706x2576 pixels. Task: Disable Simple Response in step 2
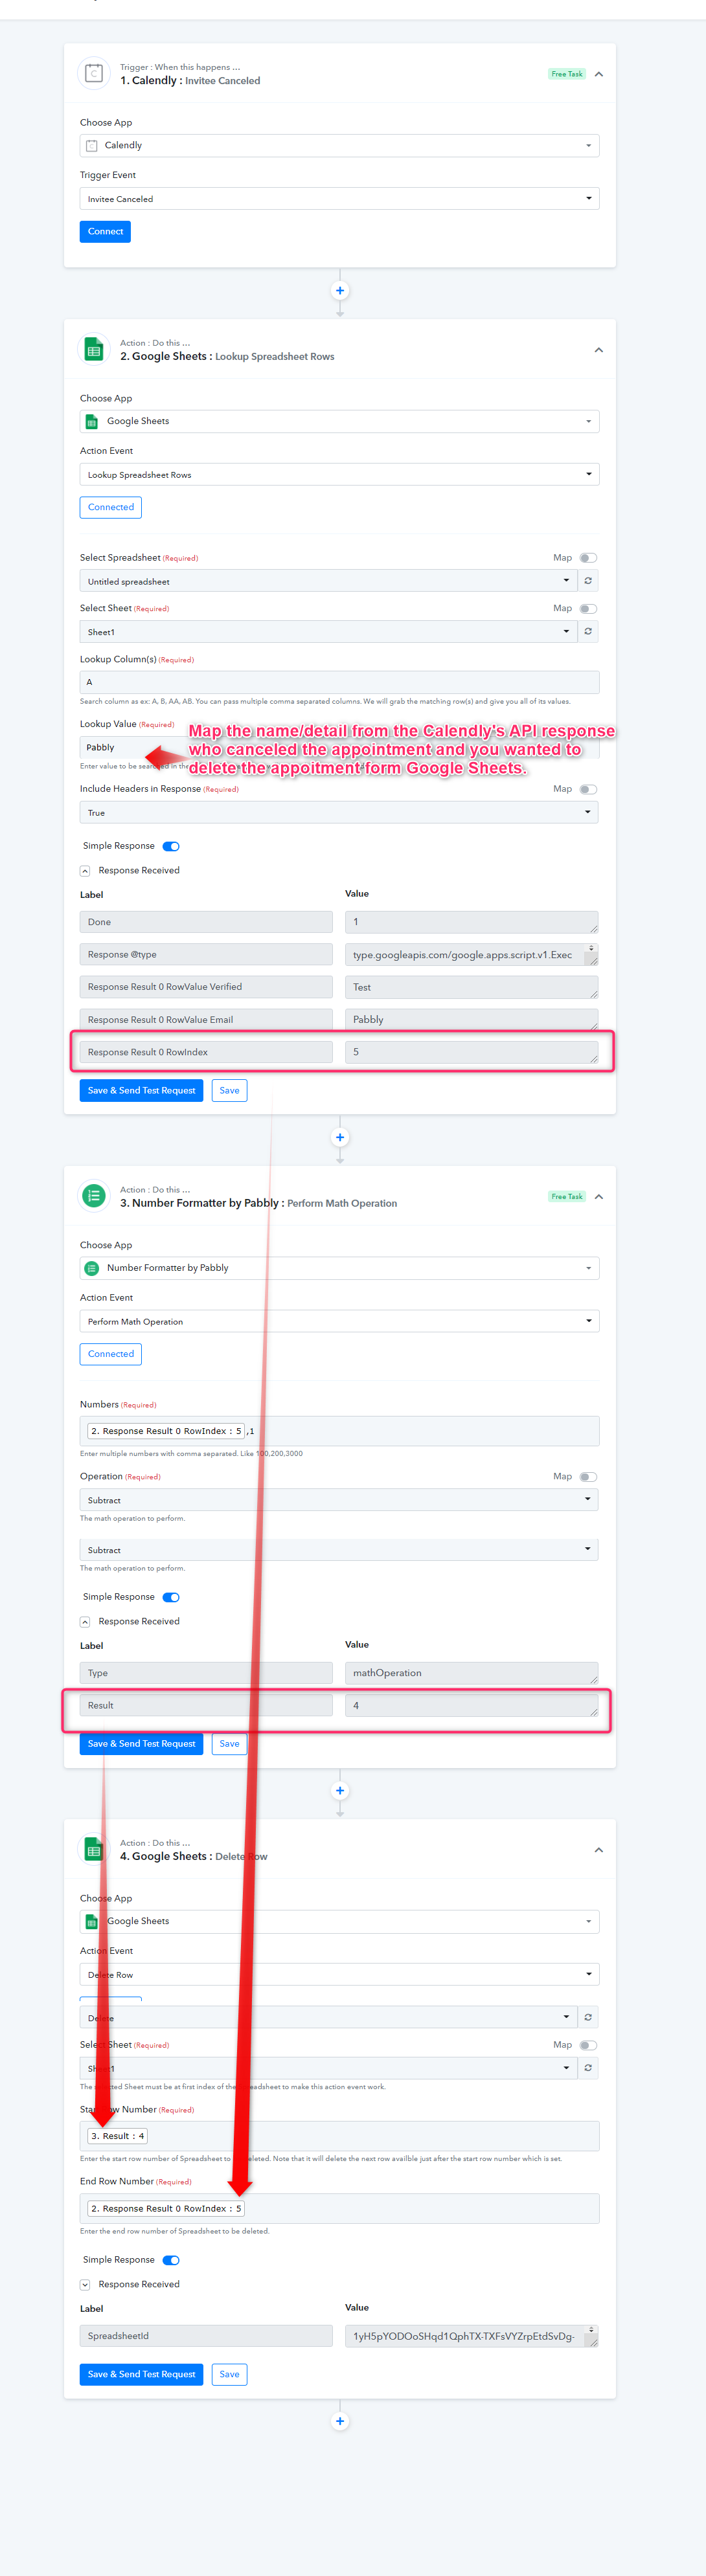pyautogui.click(x=171, y=846)
